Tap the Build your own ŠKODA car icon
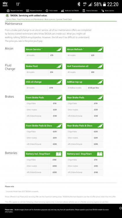The height and width of the screenshot is (218, 122). [x=62, y=11]
